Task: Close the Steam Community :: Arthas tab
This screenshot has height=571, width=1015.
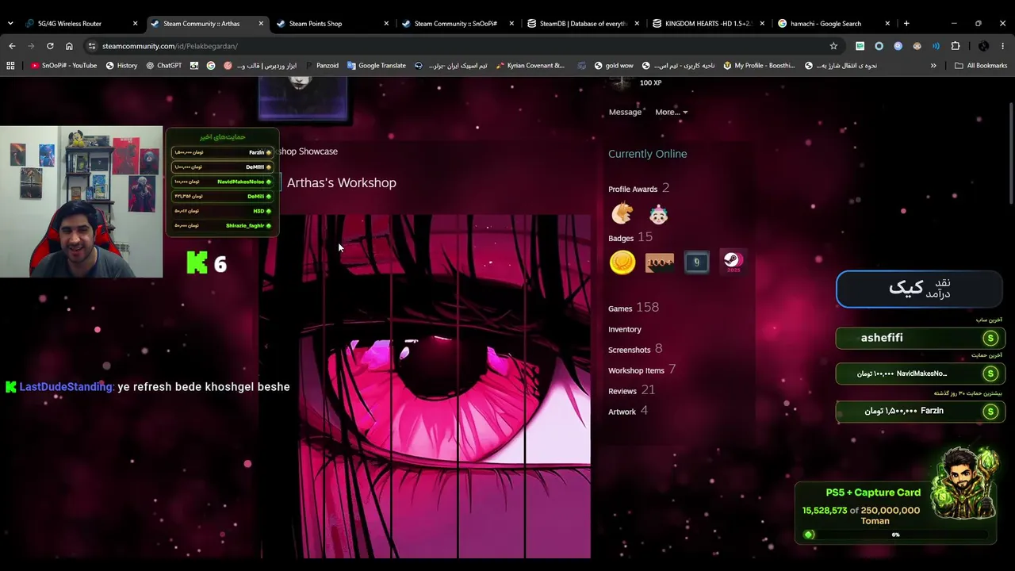Action: pos(261,24)
